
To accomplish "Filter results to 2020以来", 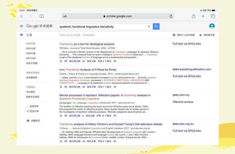I will click(x=31, y=53).
